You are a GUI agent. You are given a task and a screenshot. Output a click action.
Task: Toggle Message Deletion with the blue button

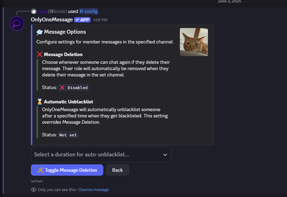point(67,170)
